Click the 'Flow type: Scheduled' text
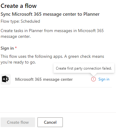The width and height of the screenshot is (116, 131). click(x=20, y=21)
